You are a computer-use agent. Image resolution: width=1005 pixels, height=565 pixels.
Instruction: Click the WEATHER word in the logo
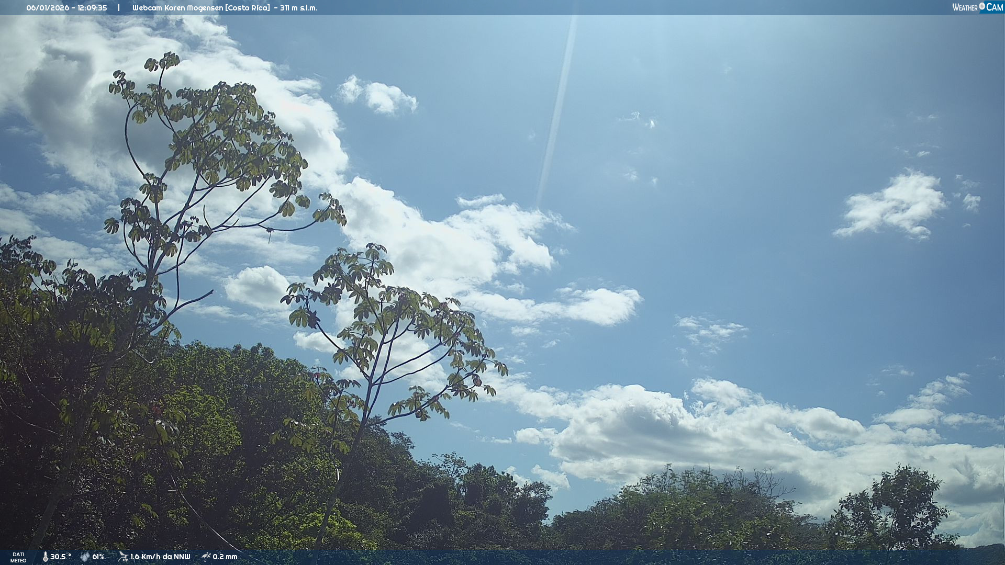965,7
